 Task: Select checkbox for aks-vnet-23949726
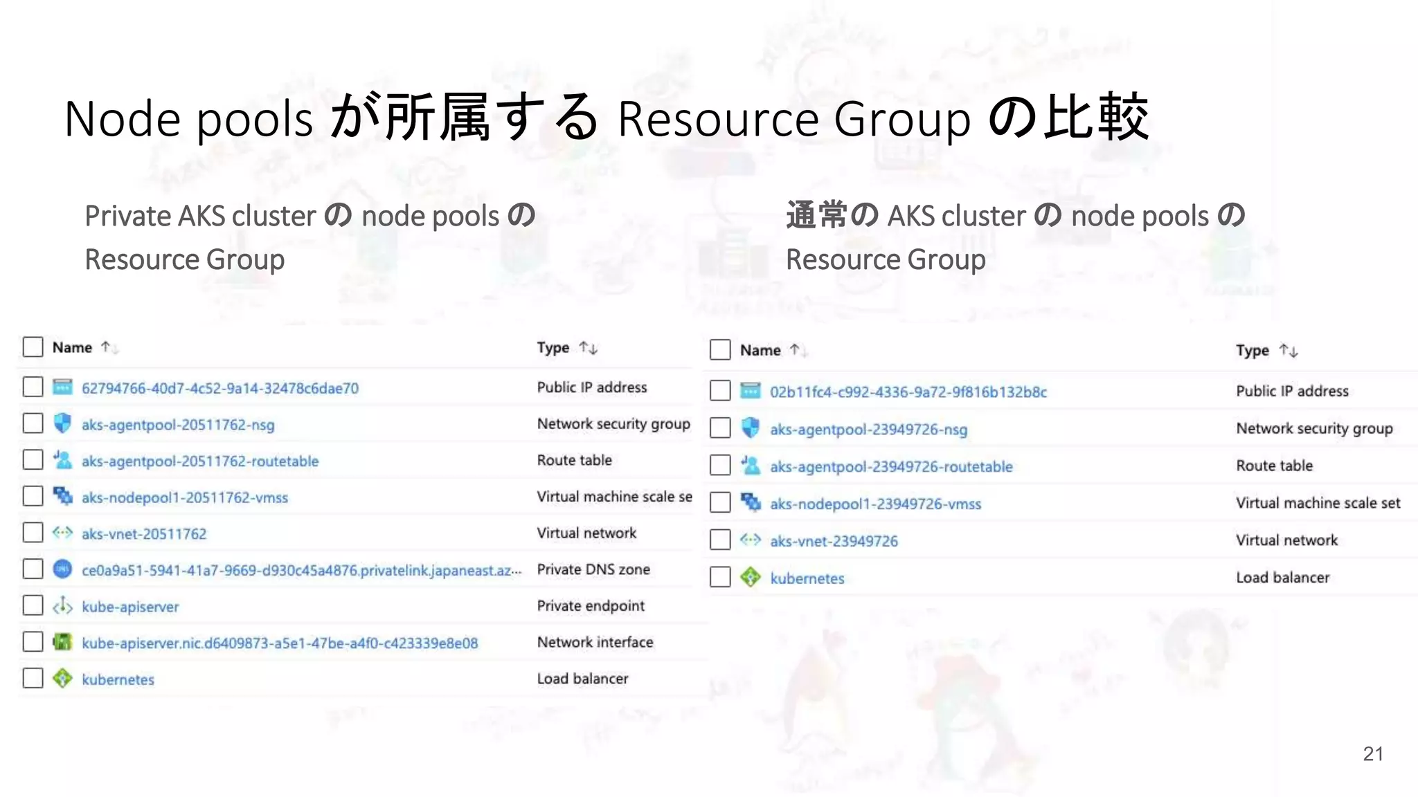coord(720,540)
